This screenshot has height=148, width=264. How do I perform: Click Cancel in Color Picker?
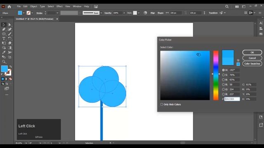coord(252,58)
